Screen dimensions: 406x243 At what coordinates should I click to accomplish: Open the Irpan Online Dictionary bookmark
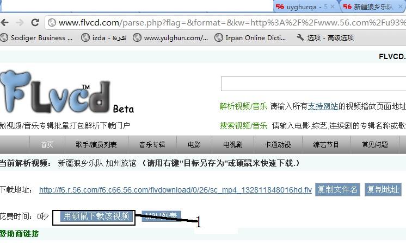tap(250, 37)
